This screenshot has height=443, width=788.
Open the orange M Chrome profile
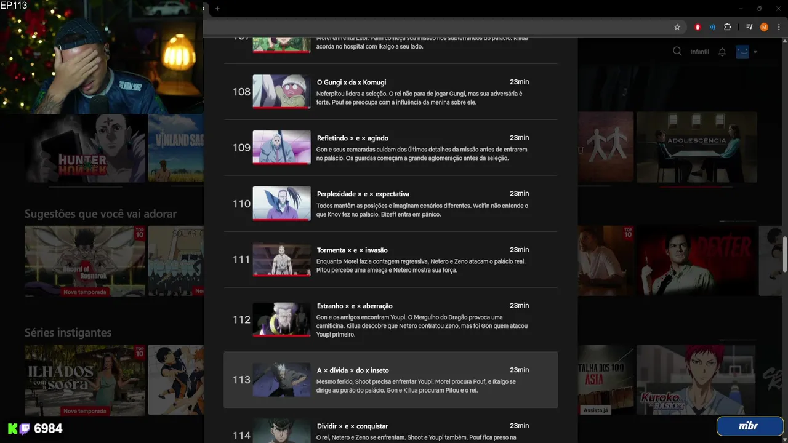(764, 27)
